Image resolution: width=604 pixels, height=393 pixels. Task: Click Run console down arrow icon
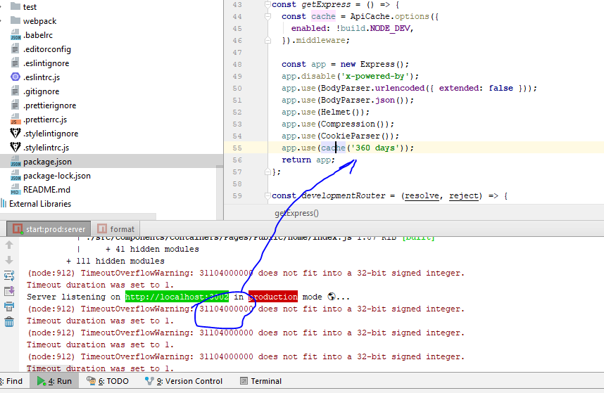(x=9, y=260)
